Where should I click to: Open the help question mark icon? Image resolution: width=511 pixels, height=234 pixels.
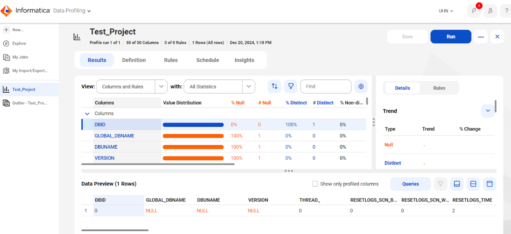point(506,11)
